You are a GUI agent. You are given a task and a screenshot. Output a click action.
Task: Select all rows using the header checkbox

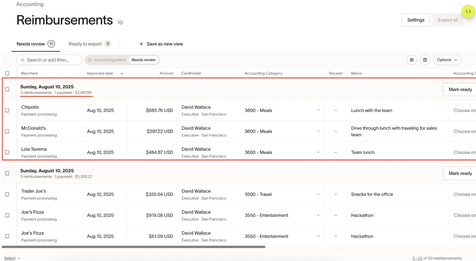(7, 73)
